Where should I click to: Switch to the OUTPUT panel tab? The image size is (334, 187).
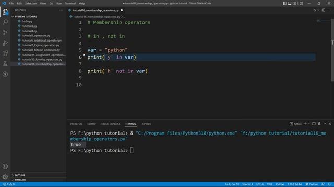tap(92, 124)
